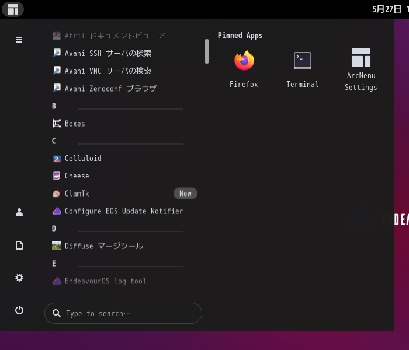Viewport: 409px width, 350px height.
Task: Click the ClamTk app icon
Action: point(57,194)
